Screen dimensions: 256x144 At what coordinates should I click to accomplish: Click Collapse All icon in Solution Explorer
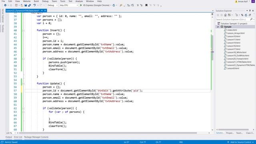click(x=250, y=15)
